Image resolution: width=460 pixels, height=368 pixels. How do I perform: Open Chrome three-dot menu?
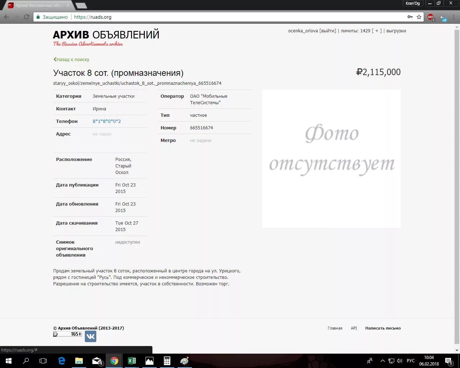point(454,17)
